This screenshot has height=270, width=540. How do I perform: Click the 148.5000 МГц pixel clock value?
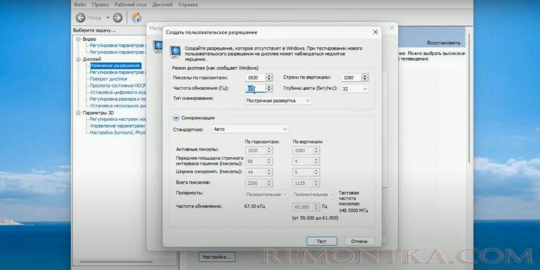coord(353,210)
